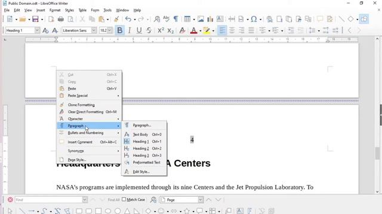Image resolution: width=382 pixels, height=214 pixels.
Task: Toggle Align Left button
Action: click(x=222, y=30)
